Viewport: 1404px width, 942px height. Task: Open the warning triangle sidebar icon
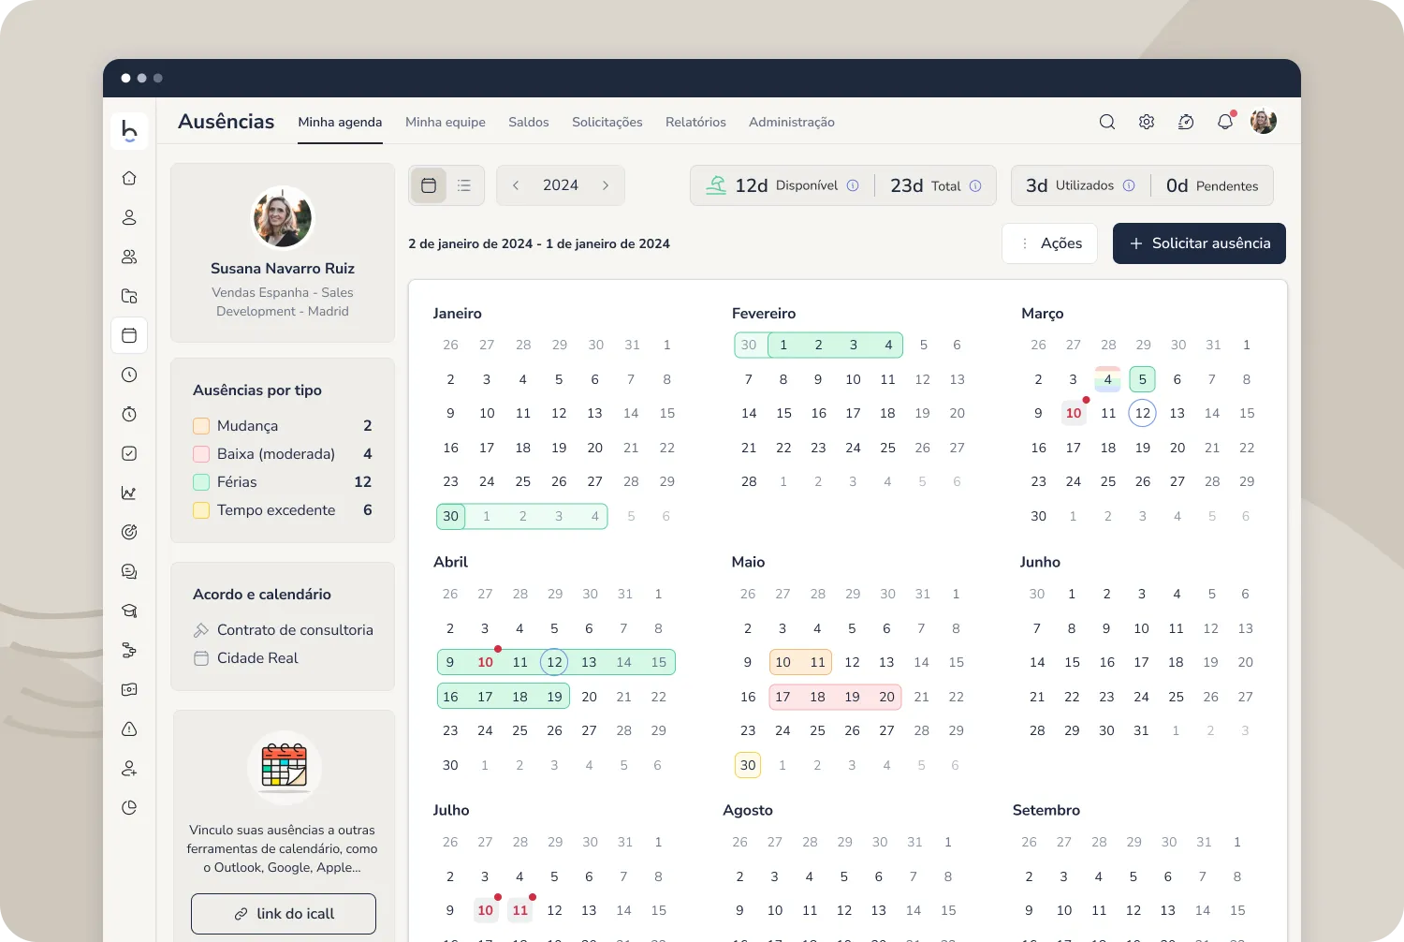(129, 729)
